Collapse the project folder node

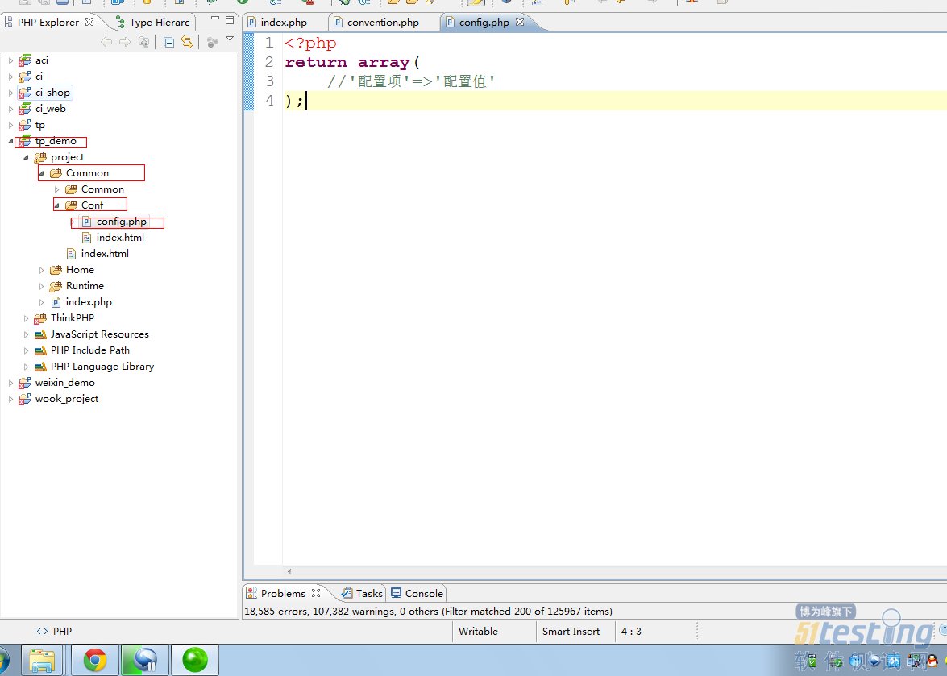[26, 158]
